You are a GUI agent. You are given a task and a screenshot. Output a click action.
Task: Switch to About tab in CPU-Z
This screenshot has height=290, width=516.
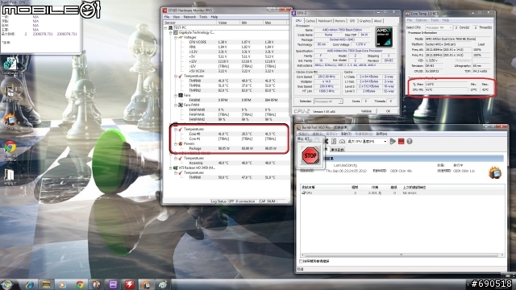(378, 21)
